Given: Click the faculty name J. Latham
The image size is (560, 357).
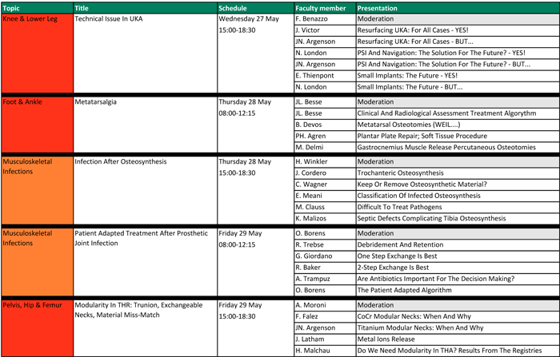Looking at the screenshot, I should (x=310, y=339).
